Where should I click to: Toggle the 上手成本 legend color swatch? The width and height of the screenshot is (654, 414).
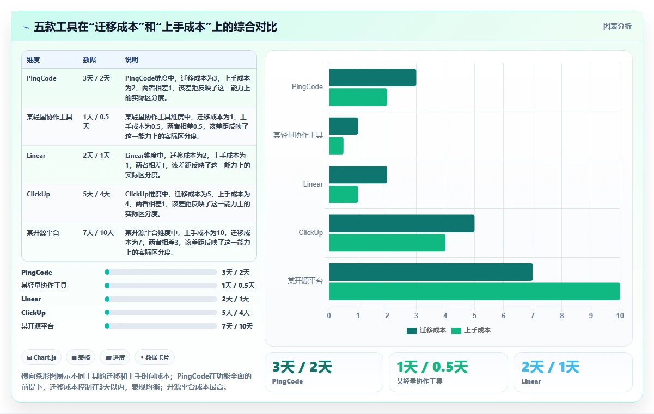click(456, 330)
